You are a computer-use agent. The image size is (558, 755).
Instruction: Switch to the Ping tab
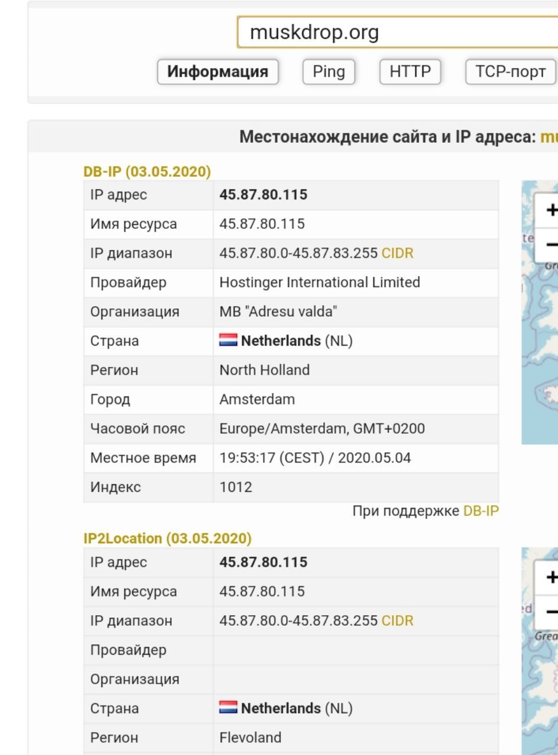(329, 72)
